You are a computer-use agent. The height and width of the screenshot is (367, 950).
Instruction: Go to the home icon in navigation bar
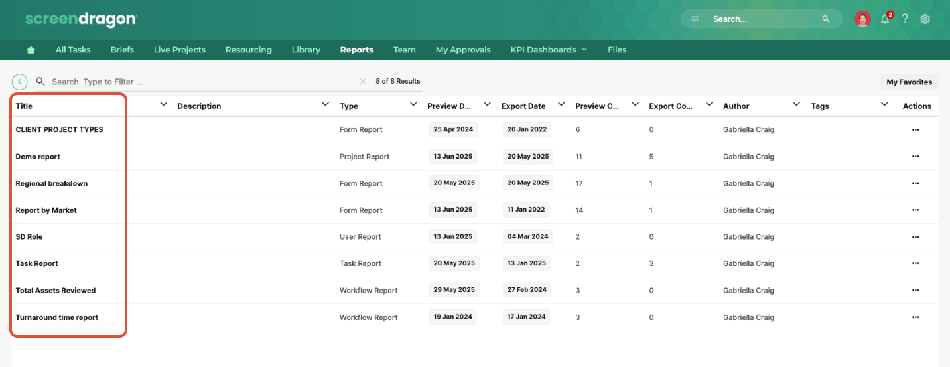pyautogui.click(x=30, y=50)
